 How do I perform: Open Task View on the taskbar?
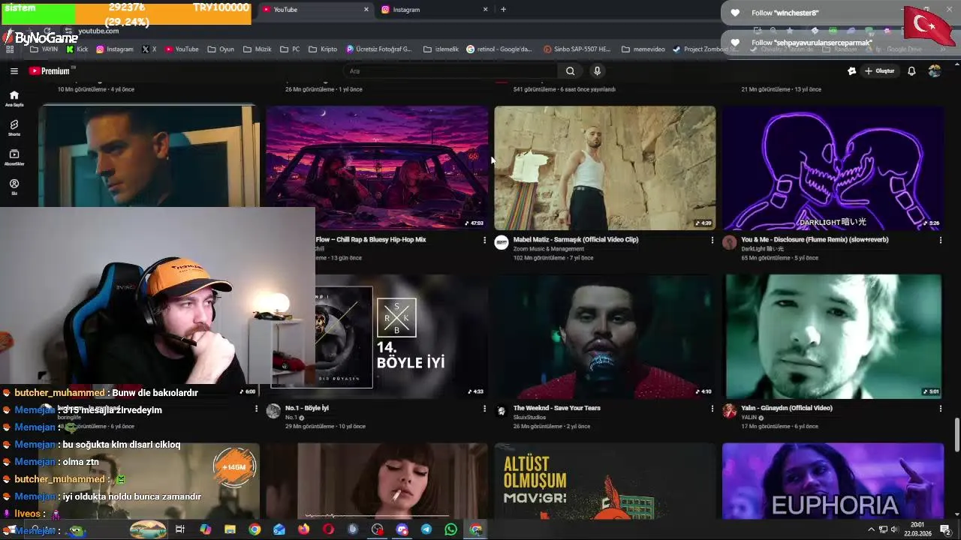(180, 529)
